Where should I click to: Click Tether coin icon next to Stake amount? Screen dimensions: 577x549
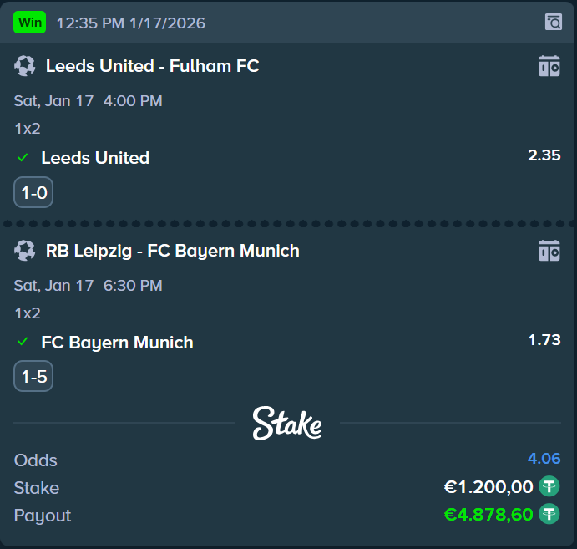click(549, 486)
